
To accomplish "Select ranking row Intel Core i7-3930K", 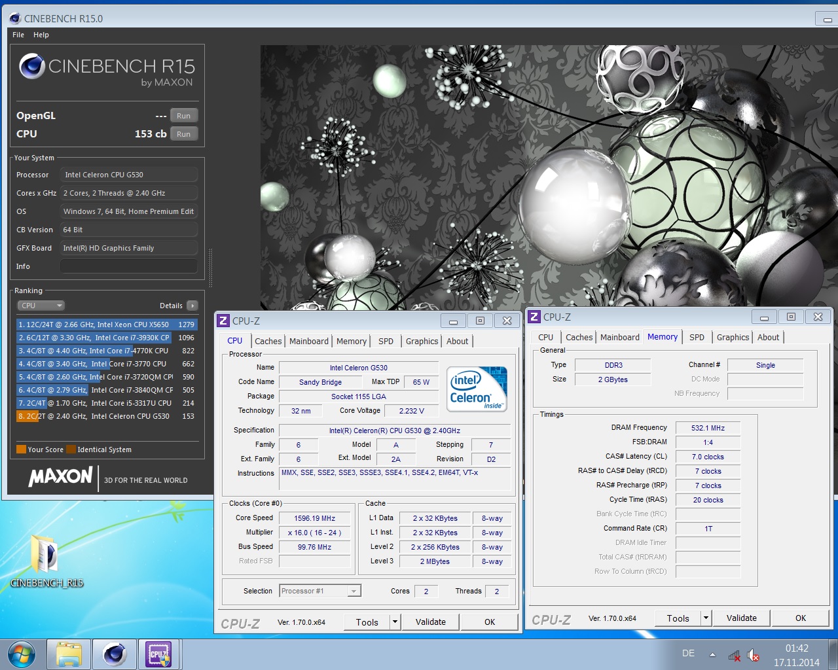I will click(x=107, y=338).
